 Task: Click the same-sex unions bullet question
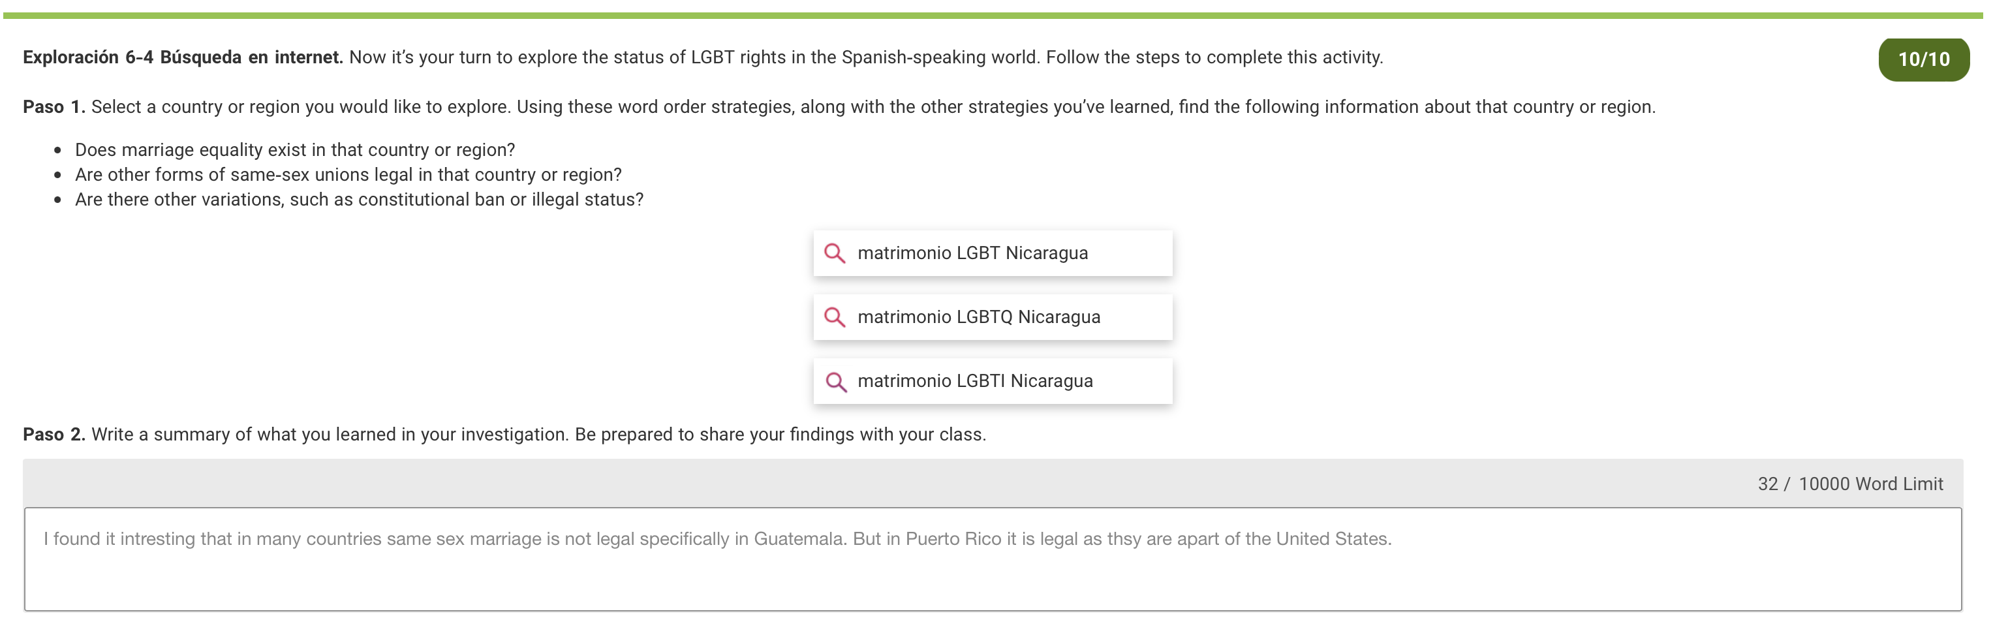[x=348, y=175]
